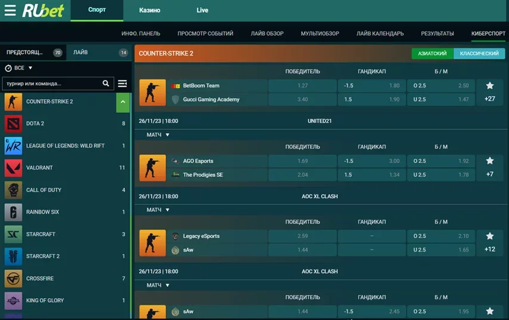Open МАТЧ dropdown under UNITED21
Screen dimensions: 509x320
pyautogui.click(x=158, y=135)
